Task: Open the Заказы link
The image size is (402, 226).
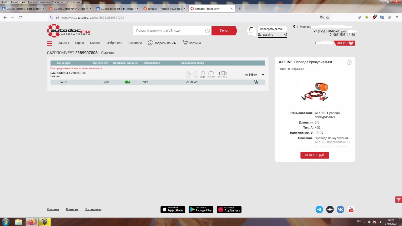Action: point(64,43)
